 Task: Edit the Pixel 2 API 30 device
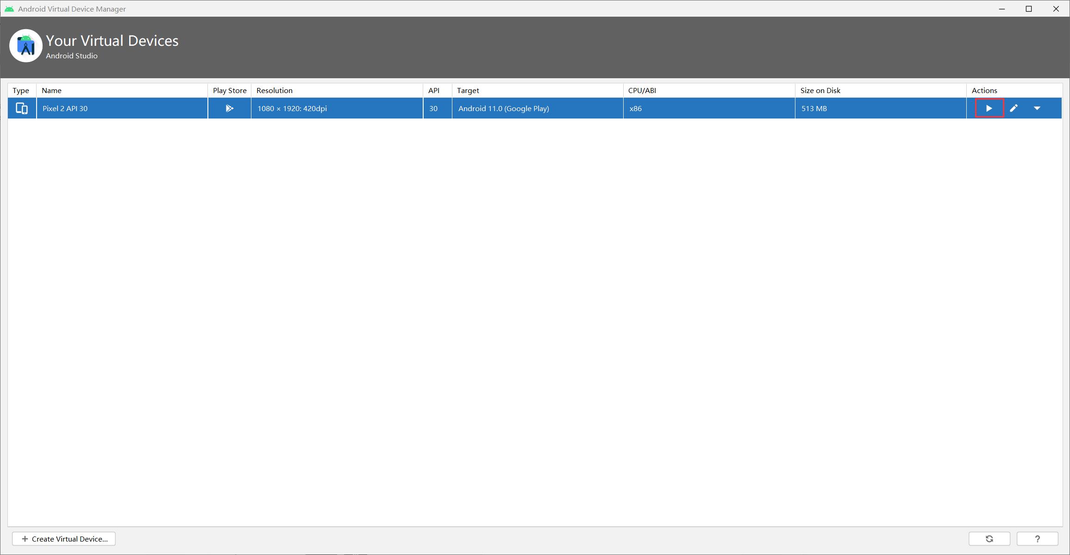click(1014, 108)
